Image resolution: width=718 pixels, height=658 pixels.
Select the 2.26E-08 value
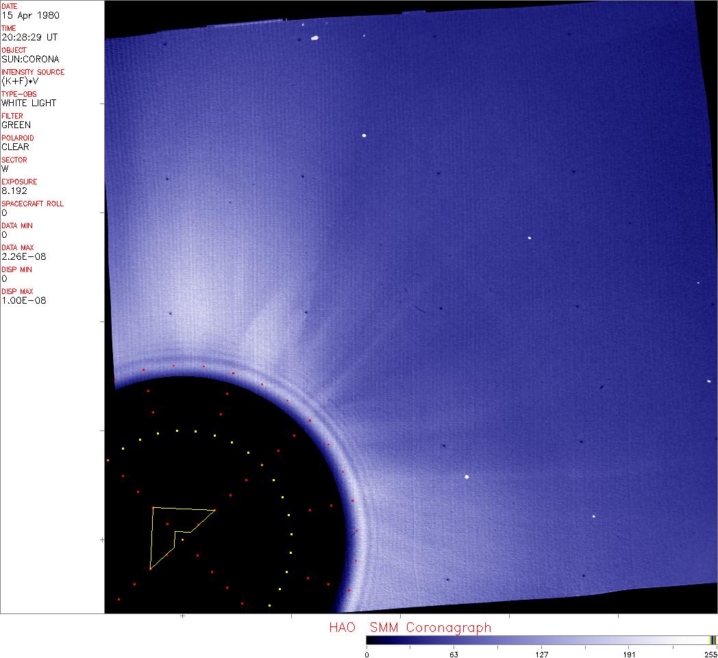tap(24, 257)
